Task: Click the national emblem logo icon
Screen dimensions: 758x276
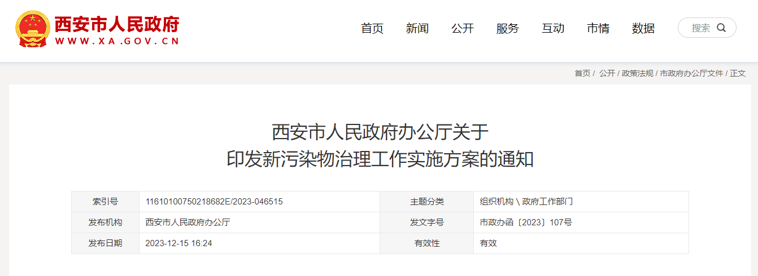Action: click(x=32, y=29)
